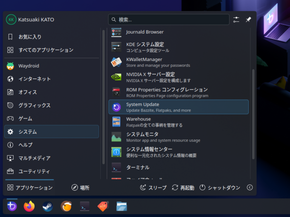
Task: Open file manager from the taskbar
Action: 122,206
